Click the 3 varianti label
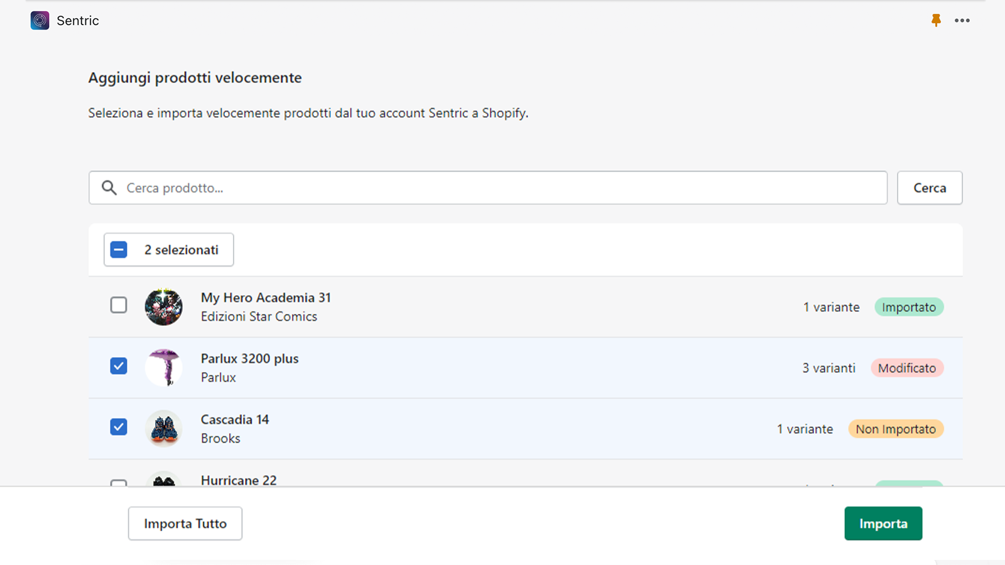The height and width of the screenshot is (565, 1005). pos(828,368)
